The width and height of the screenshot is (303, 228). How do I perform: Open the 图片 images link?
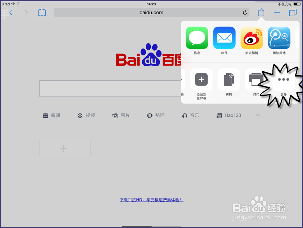[121, 115]
